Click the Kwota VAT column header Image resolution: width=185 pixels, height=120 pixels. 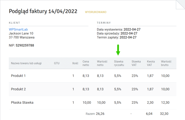pos(151,63)
